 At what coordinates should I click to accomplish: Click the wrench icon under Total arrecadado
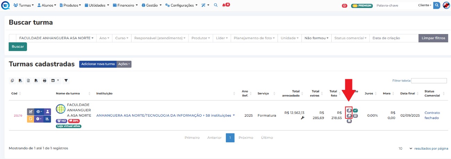pos(302,118)
